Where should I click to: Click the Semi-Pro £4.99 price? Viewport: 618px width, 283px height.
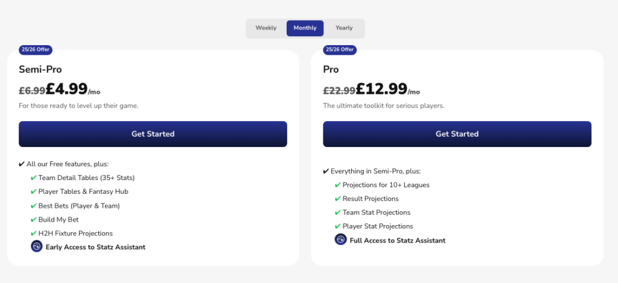(x=66, y=89)
